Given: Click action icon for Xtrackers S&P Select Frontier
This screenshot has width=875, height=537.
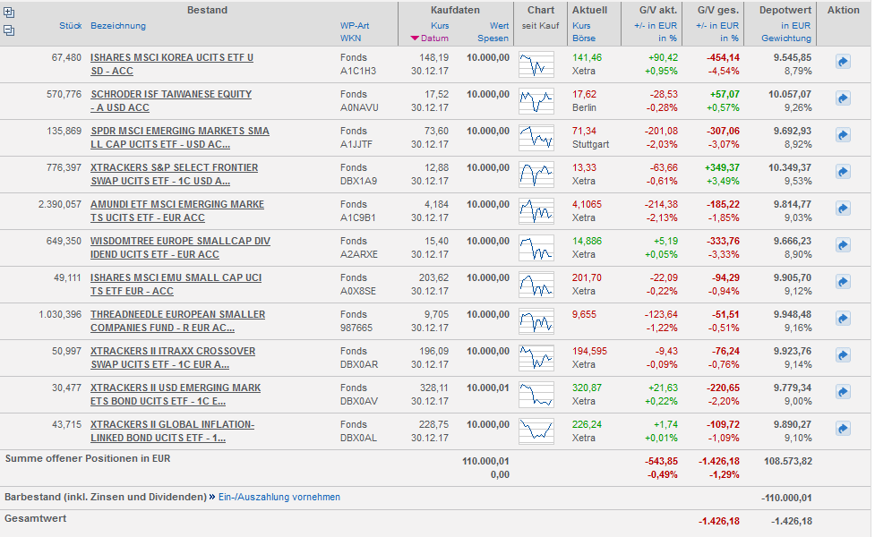Looking at the screenshot, I should point(843,172).
